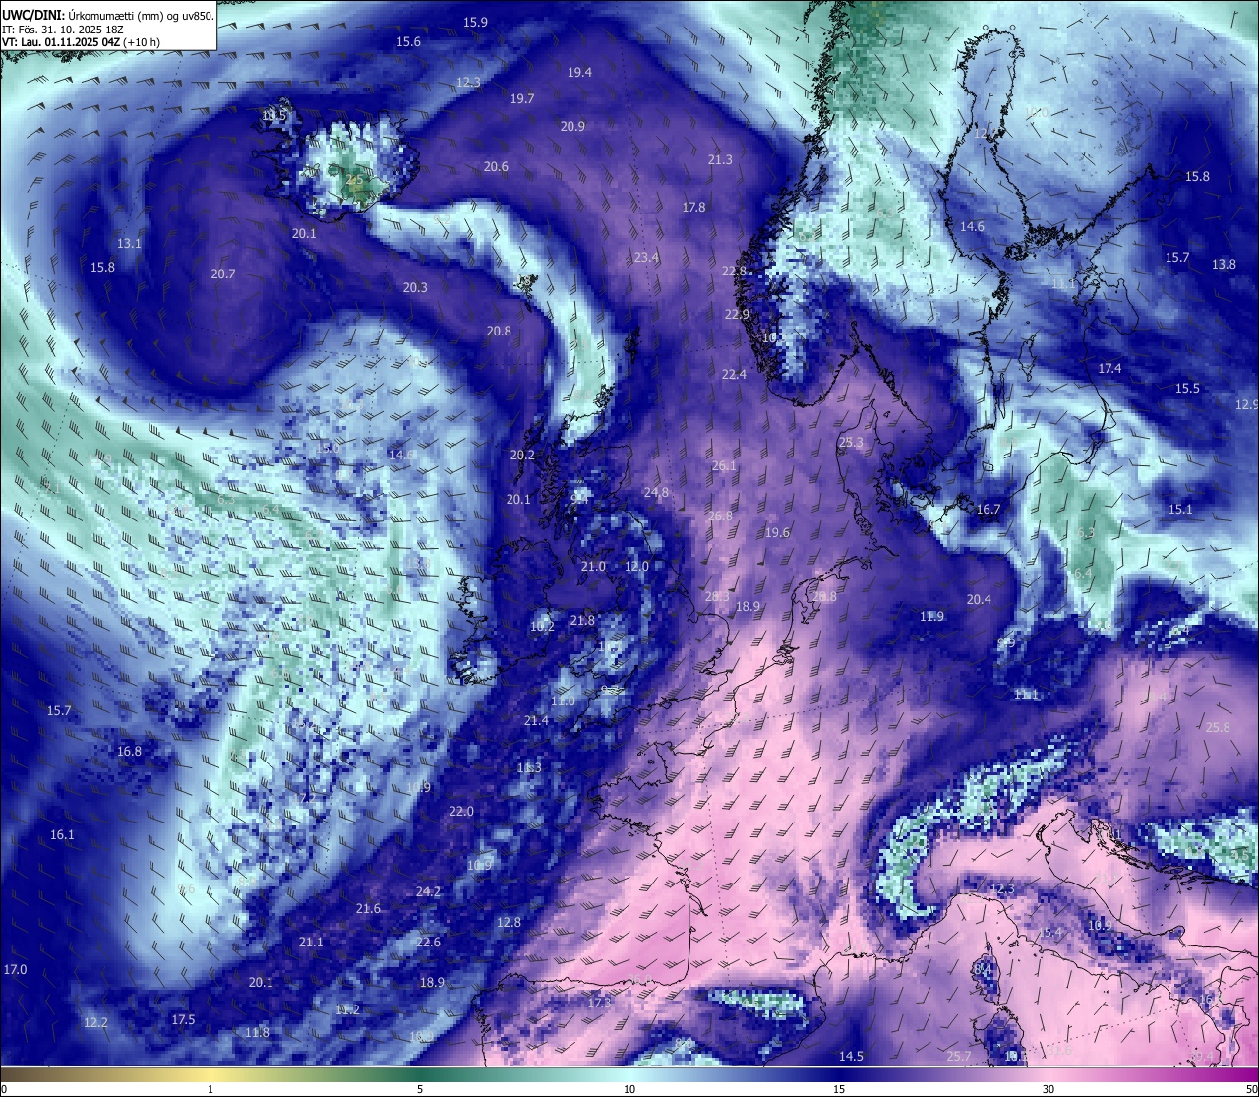Click the 21.3 map value
The height and width of the screenshot is (1097, 1259).
tap(720, 159)
